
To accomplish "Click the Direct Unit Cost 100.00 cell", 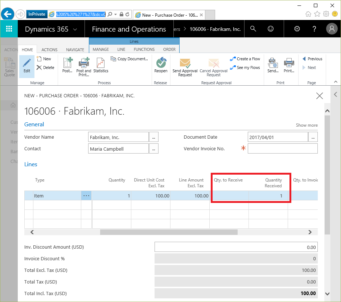I will 151,196.
